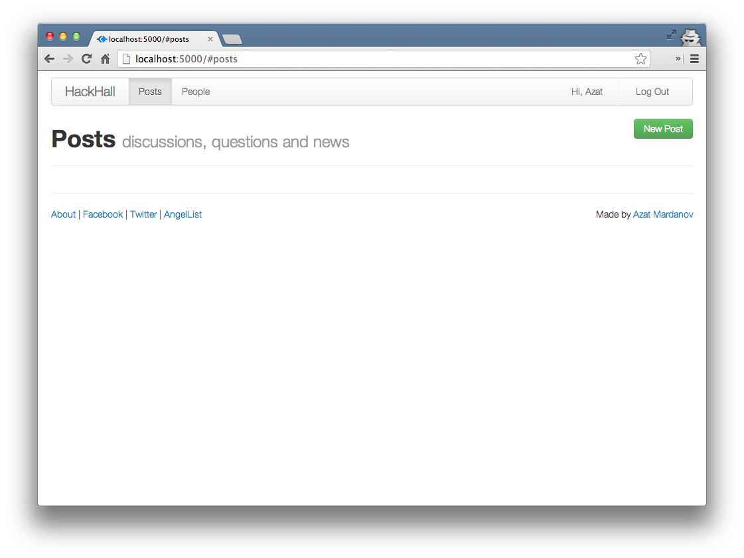The width and height of the screenshot is (744, 558).
Task: Click the Azat Mardanov credit link
Action: 663,214
